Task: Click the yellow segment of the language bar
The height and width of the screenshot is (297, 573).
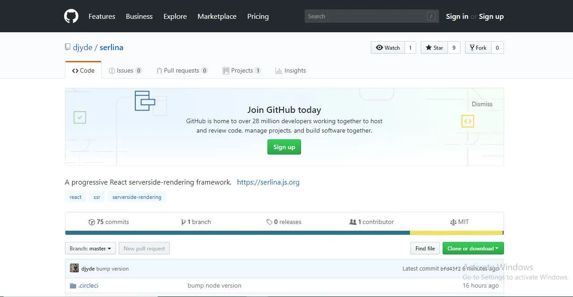Action: (456, 233)
